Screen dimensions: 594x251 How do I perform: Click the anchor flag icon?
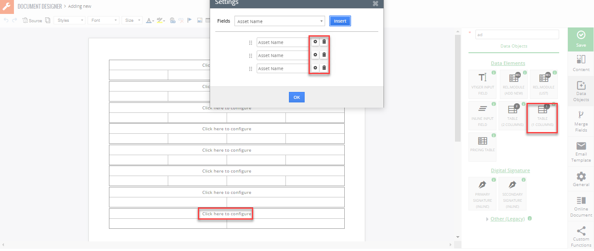pos(190,20)
